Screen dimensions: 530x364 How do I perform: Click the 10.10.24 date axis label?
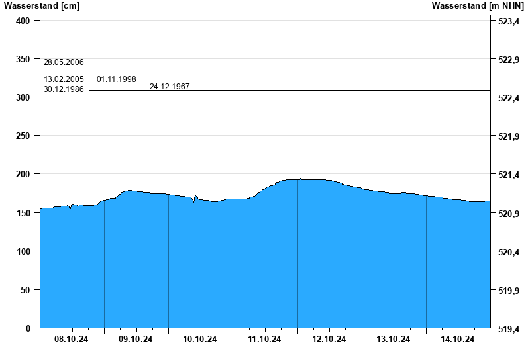click(x=200, y=340)
